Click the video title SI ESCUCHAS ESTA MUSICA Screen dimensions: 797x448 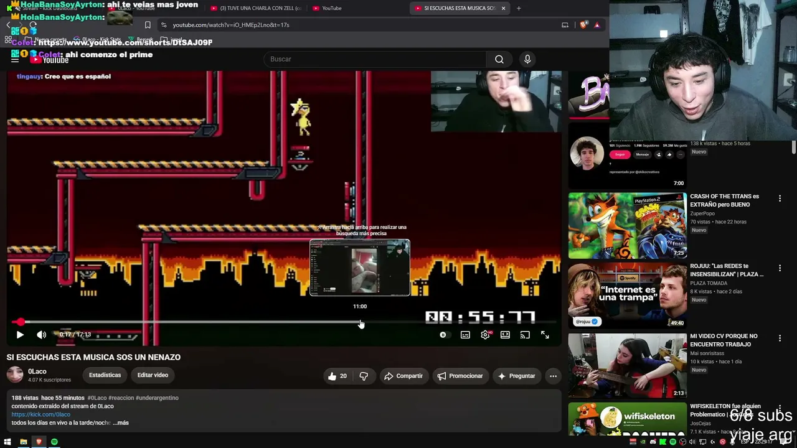[93, 357]
